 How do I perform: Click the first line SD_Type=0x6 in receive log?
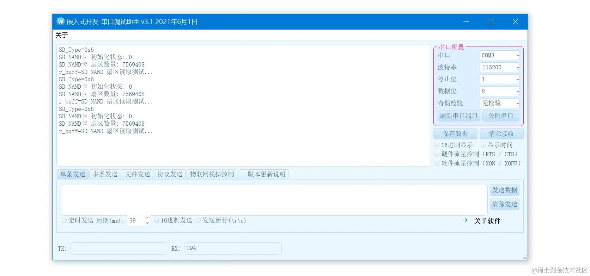76,50
